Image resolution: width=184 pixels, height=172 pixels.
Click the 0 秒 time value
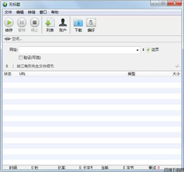coord(35,167)
